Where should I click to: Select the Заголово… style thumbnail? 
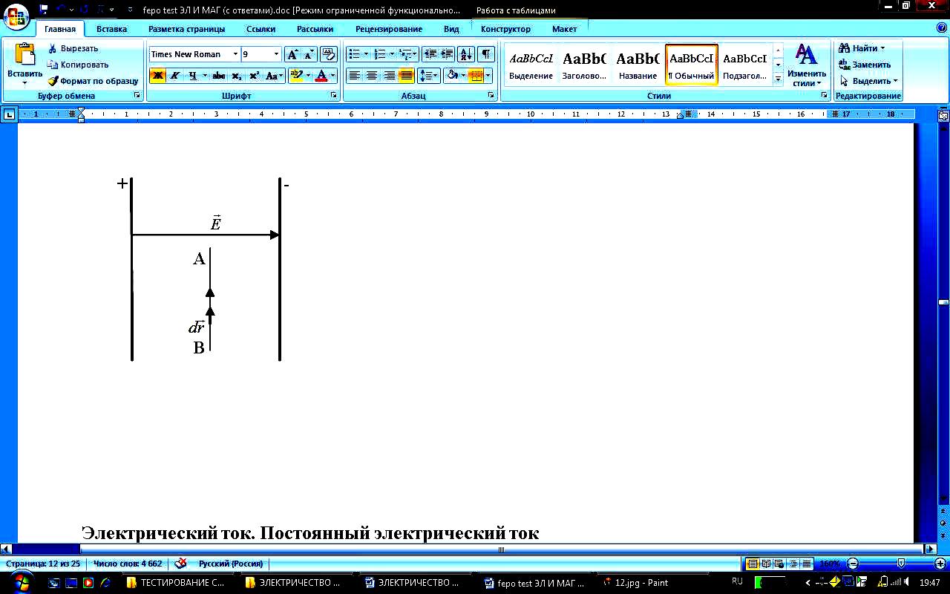[584, 65]
